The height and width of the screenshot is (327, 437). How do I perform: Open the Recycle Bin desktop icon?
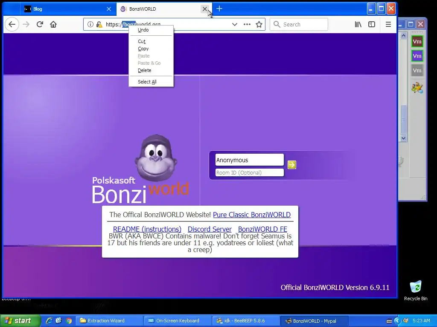416,291
